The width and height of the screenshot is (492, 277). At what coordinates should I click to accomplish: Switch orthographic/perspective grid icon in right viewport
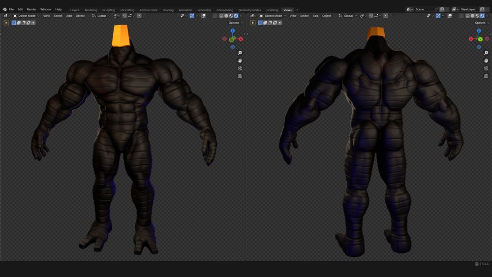pyautogui.click(x=486, y=76)
